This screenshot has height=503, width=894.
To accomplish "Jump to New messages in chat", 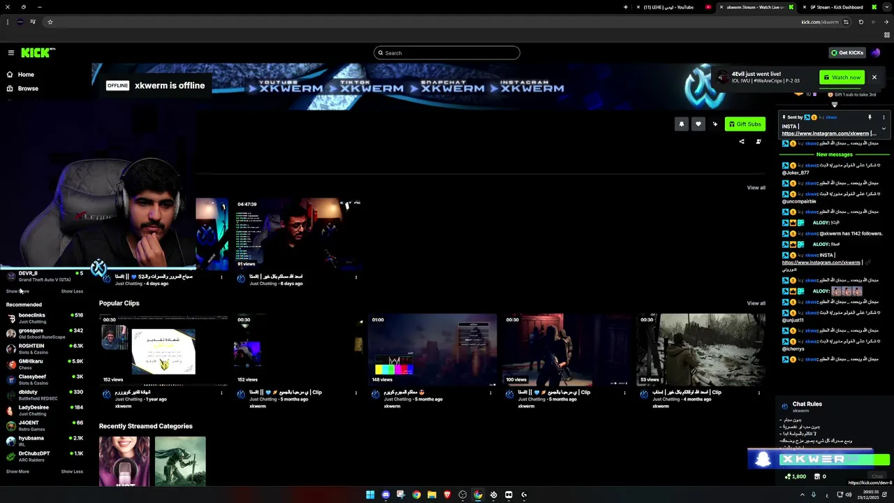I will tap(834, 154).
